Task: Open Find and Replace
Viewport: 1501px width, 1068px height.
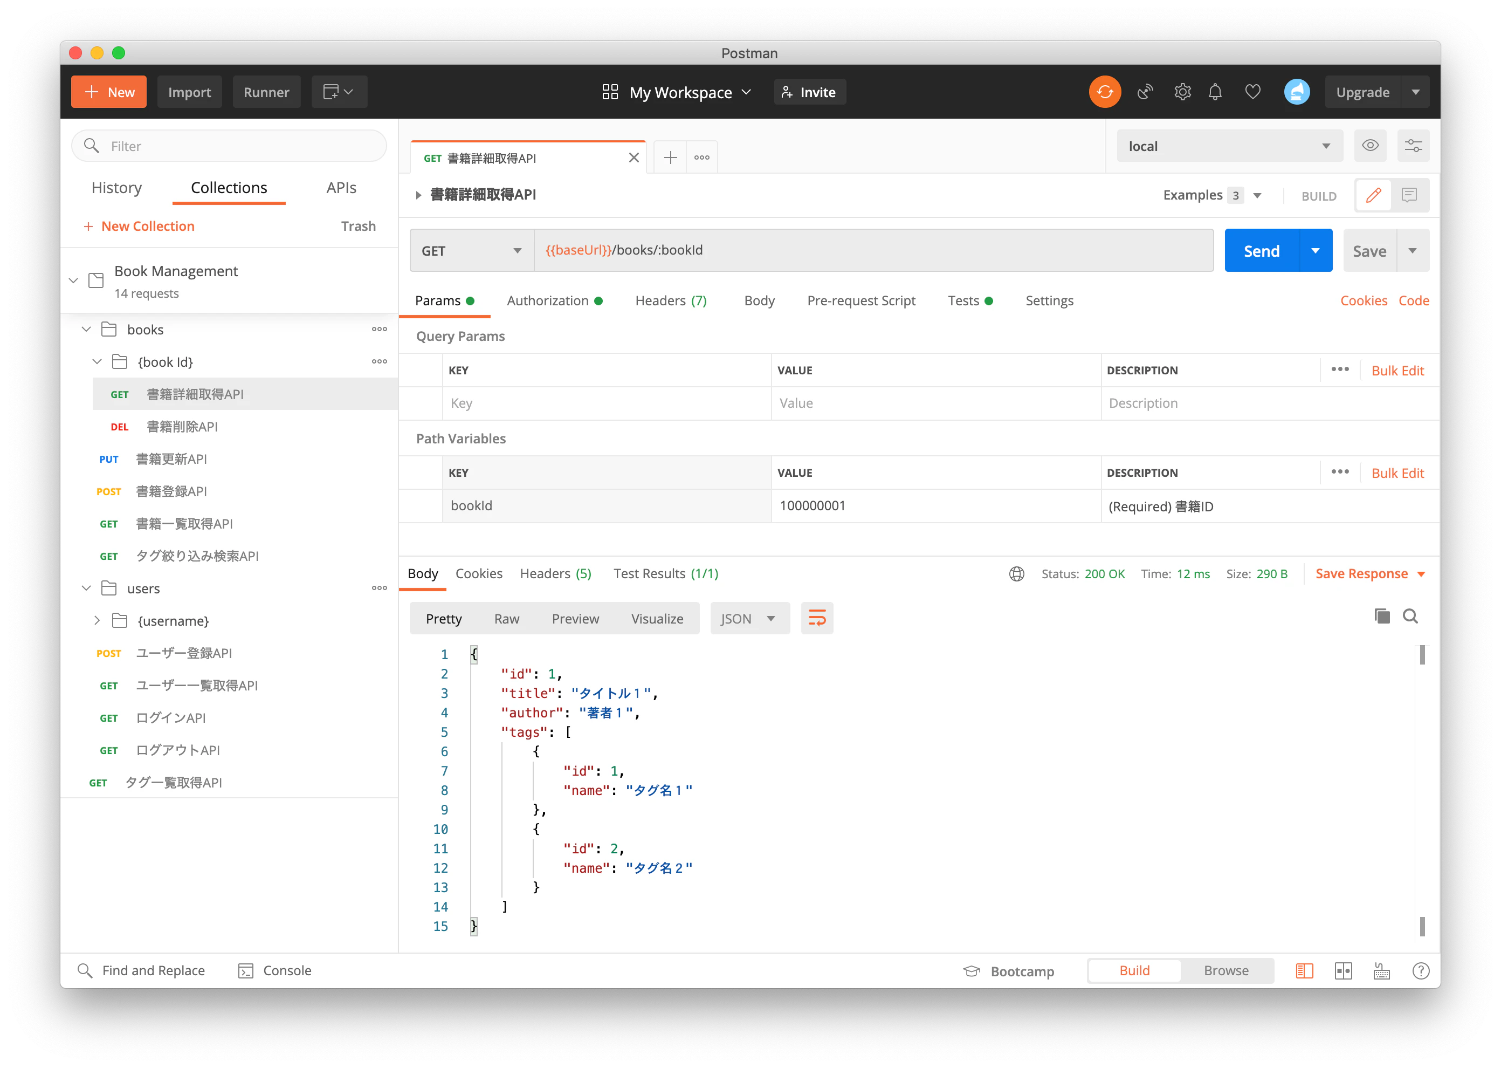Action: pos(141,971)
